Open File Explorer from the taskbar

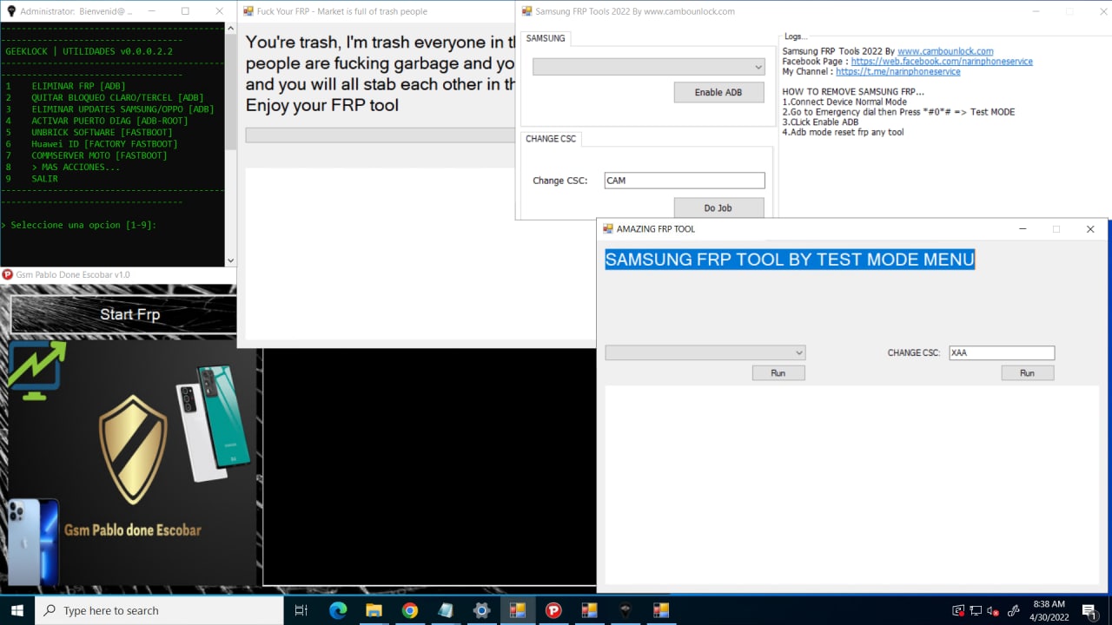coord(374,610)
